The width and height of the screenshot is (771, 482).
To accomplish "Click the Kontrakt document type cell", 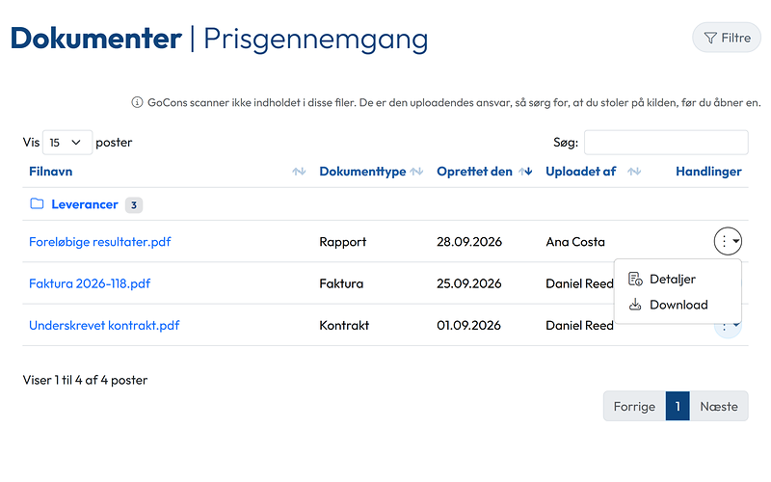I will [344, 326].
